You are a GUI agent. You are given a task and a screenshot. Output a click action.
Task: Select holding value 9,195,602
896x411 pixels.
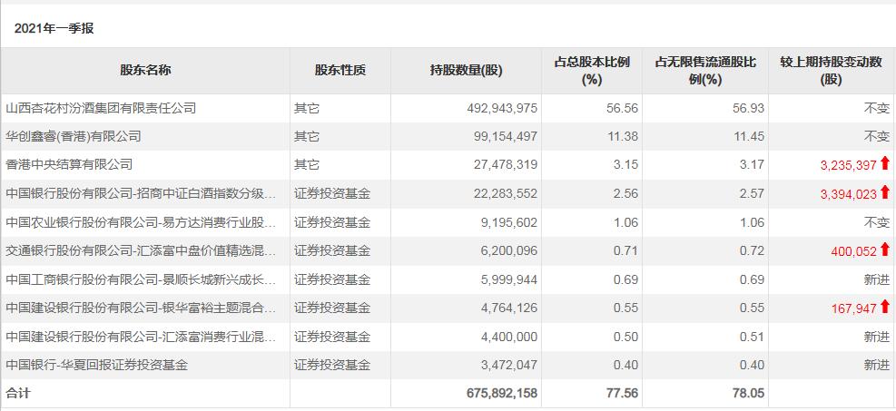coord(509,222)
